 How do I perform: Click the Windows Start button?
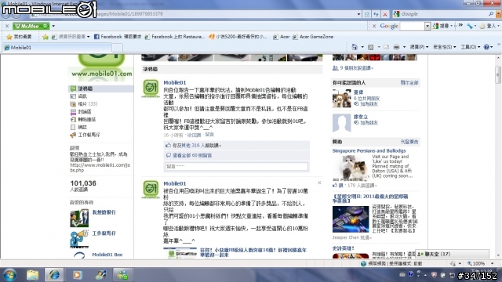click(x=9, y=275)
